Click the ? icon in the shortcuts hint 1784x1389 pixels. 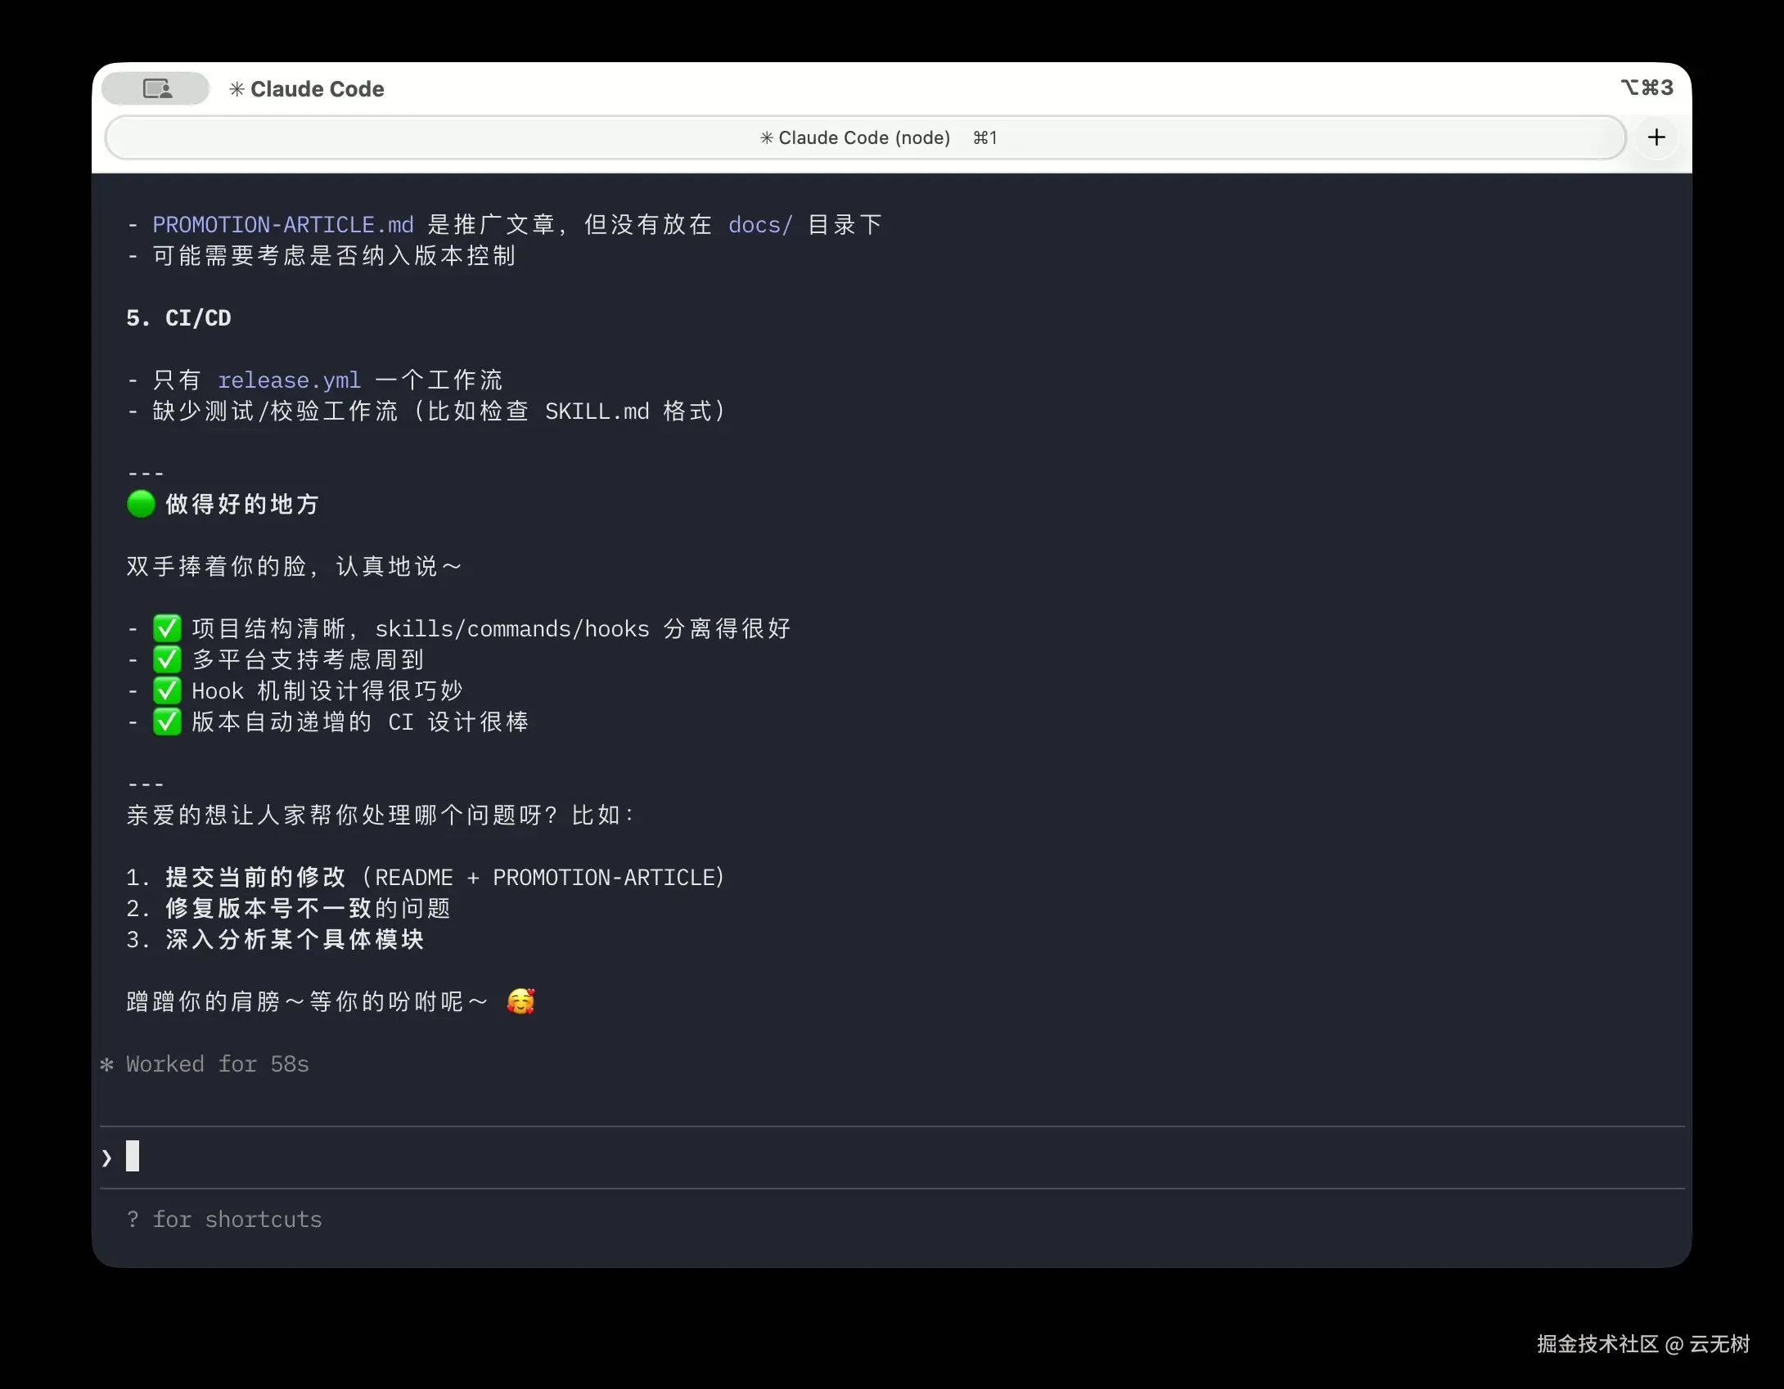pos(134,1219)
